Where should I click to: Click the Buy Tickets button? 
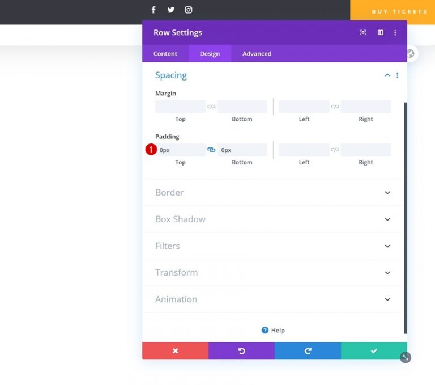tap(393, 11)
